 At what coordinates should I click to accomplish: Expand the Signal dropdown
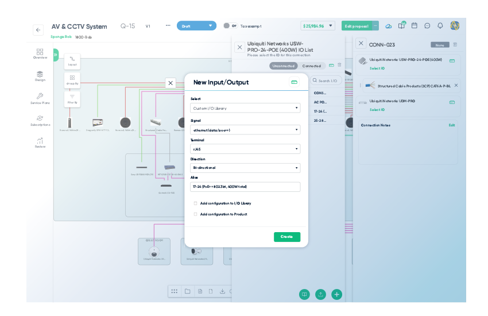pyautogui.click(x=245, y=130)
